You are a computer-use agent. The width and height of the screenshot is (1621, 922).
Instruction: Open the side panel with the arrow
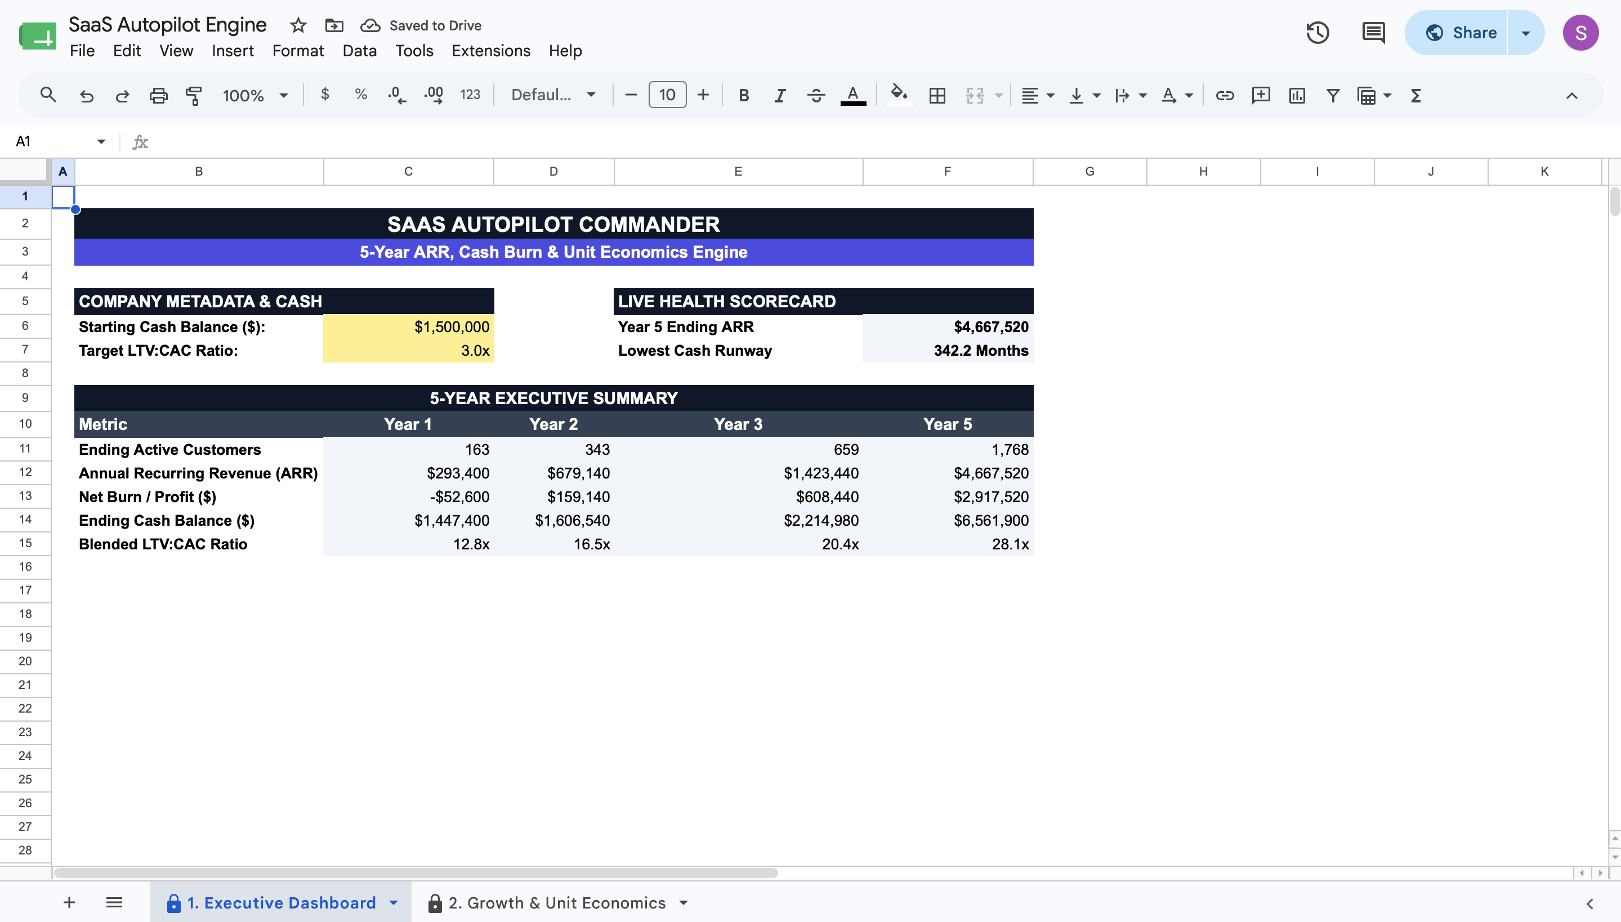click(x=1589, y=903)
